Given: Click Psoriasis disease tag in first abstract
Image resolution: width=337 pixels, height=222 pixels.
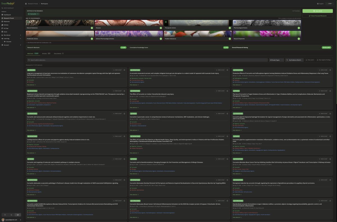Looking at the screenshot, I should pos(31,82).
